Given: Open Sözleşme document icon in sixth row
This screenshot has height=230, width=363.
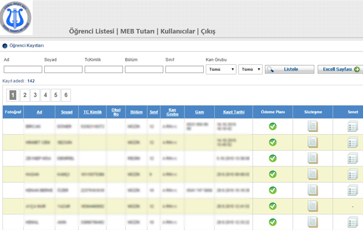Looking at the screenshot, I should click(x=313, y=206).
